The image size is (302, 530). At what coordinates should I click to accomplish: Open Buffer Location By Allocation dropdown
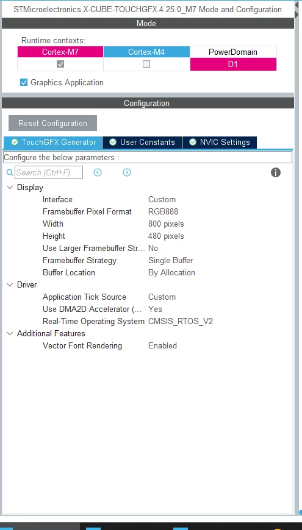pos(171,272)
